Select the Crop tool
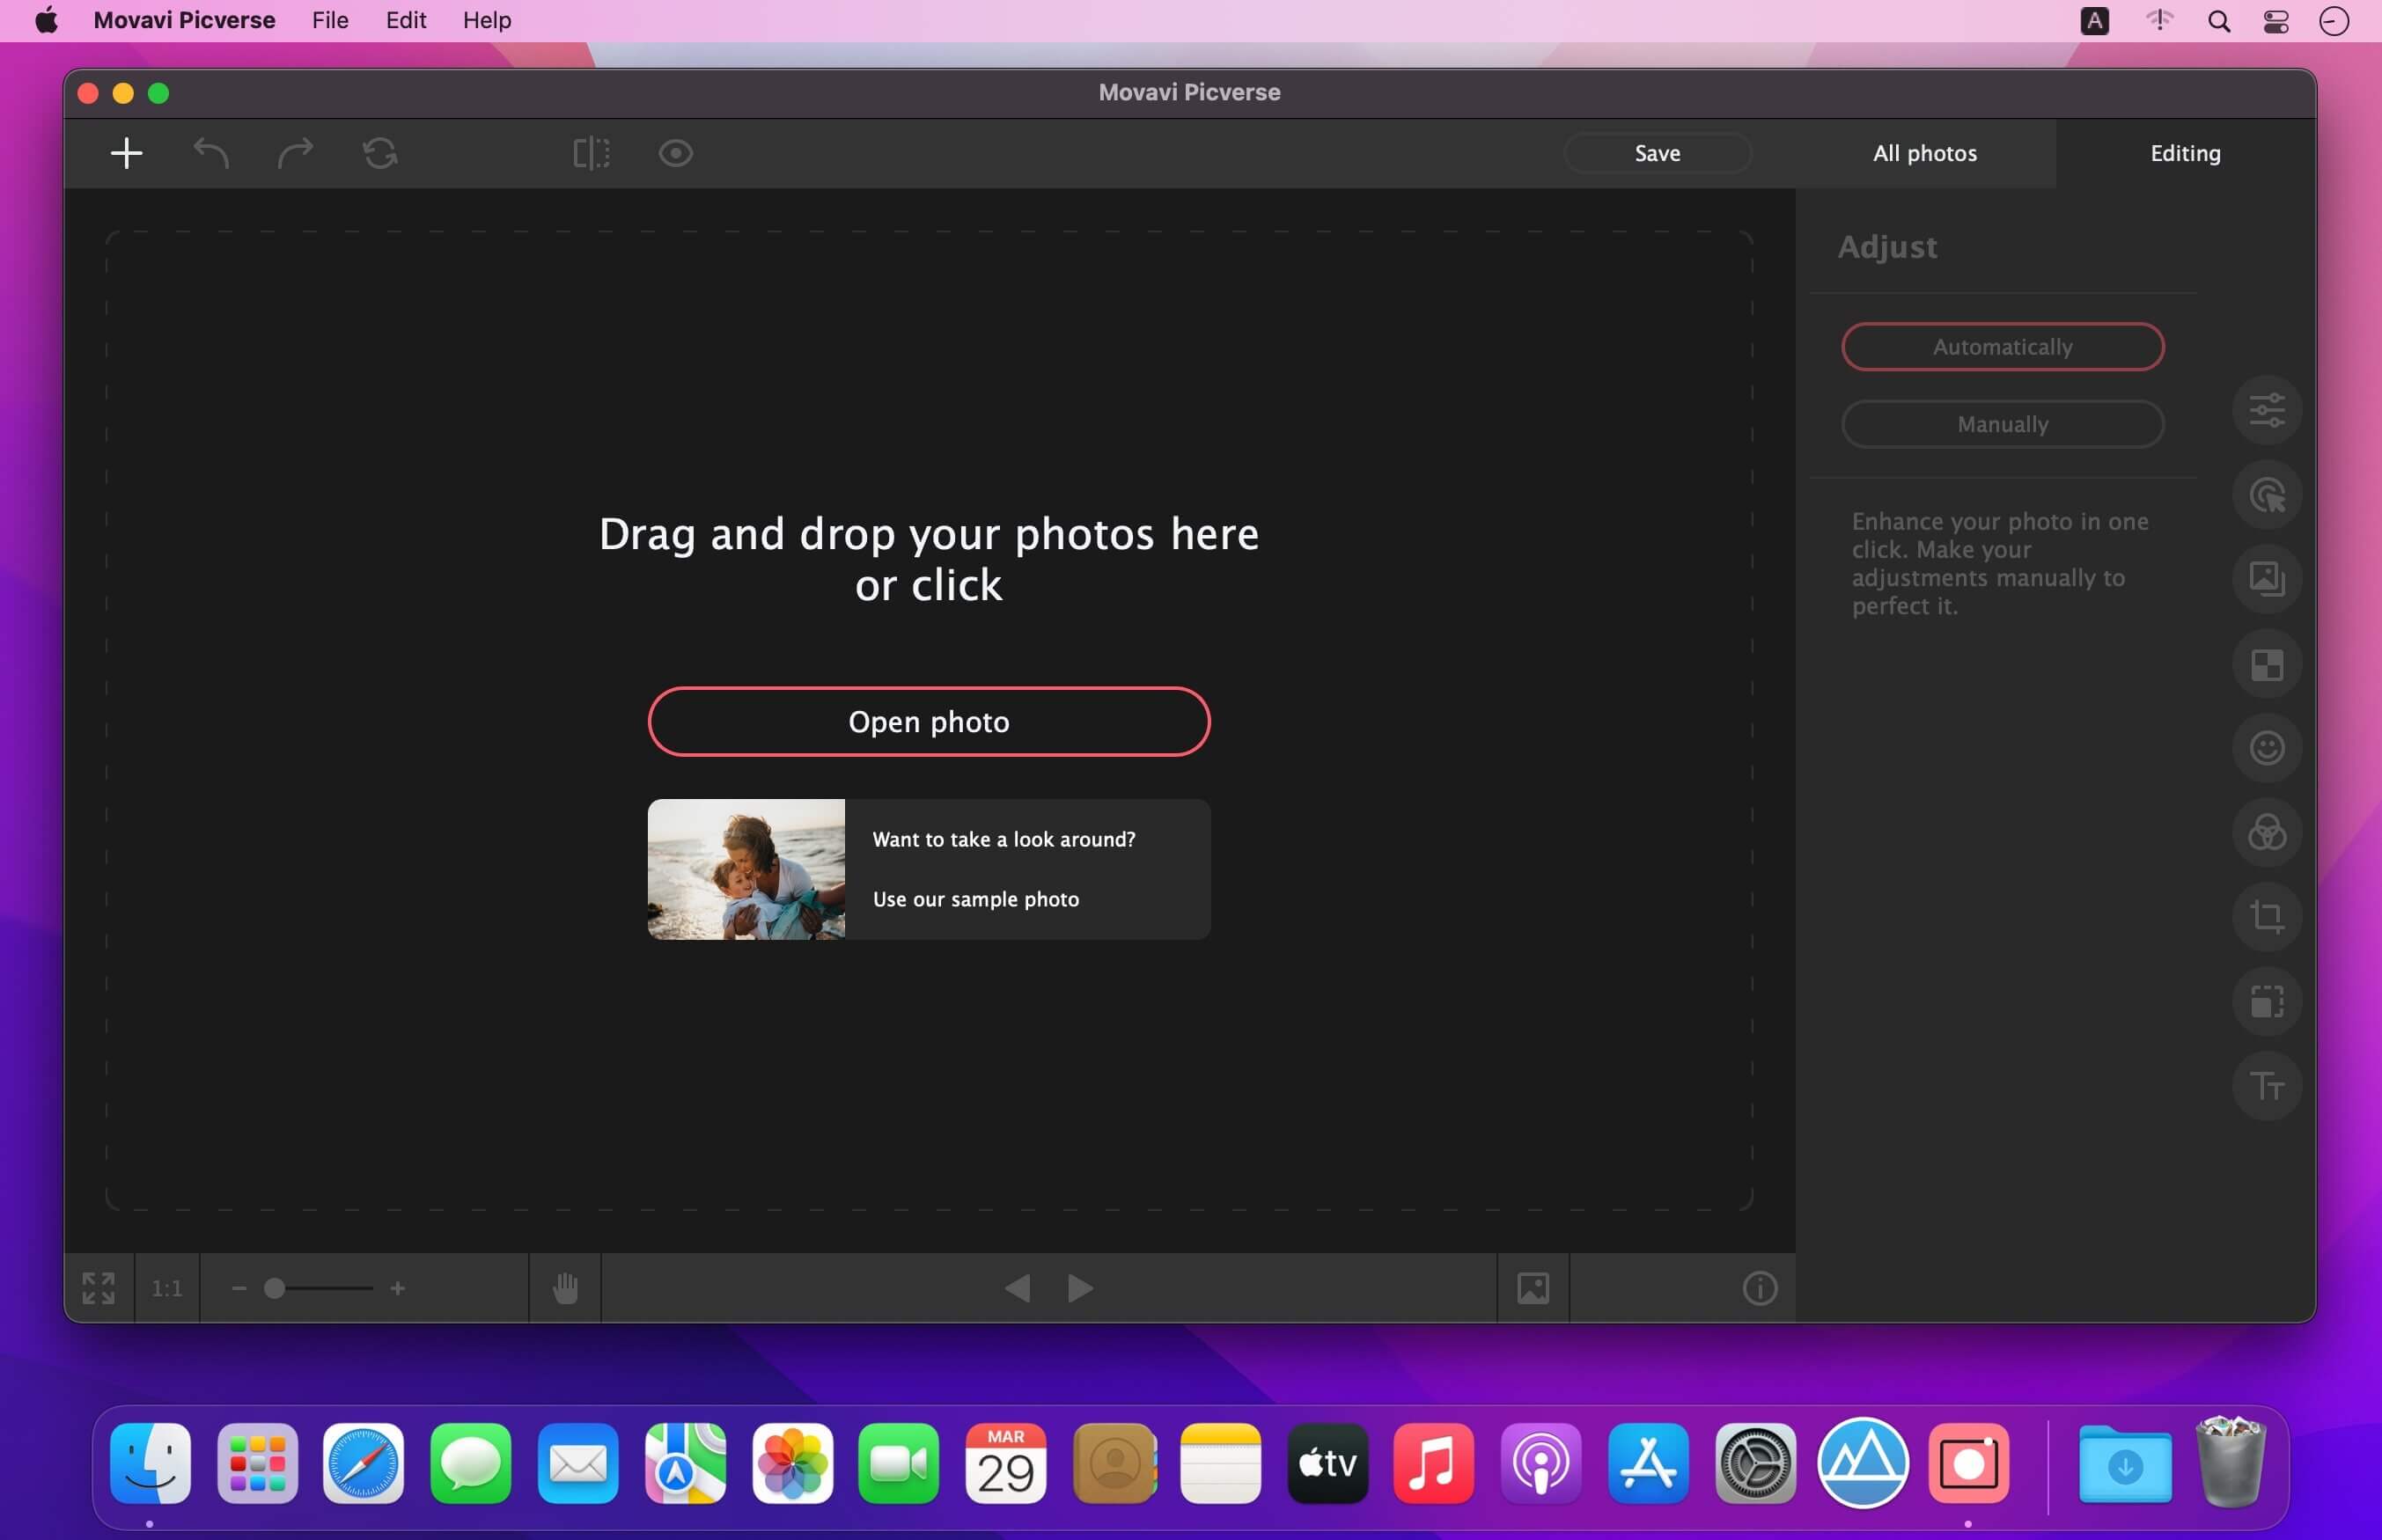Image resolution: width=2382 pixels, height=1540 pixels. click(2267, 917)
